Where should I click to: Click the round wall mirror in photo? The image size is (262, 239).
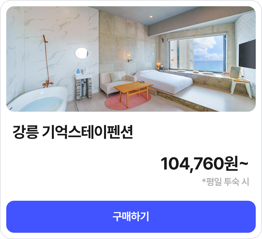click(x=82, y=53)
